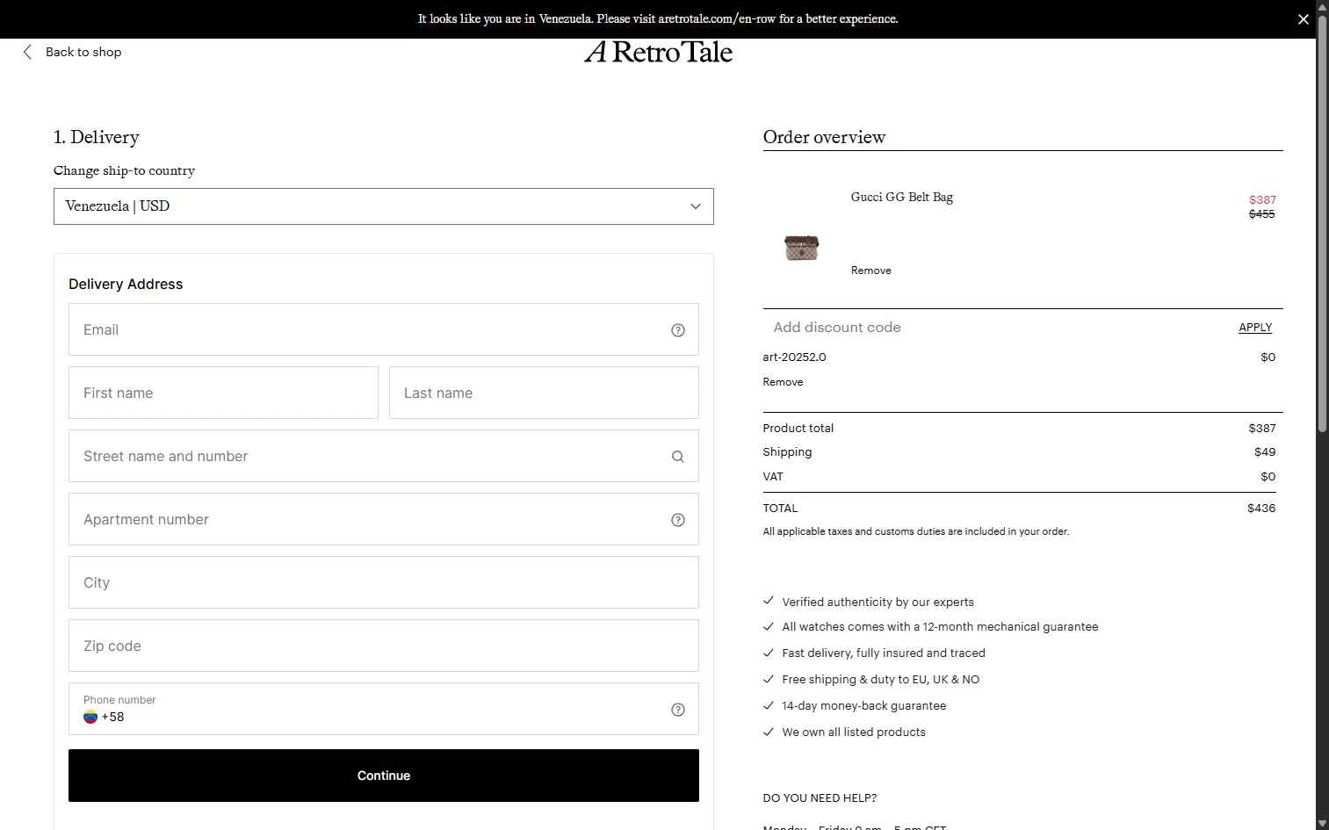The height and width of the screenshot is (830, 1329).
Task: Click the Continue button
Action: [384, 776]
